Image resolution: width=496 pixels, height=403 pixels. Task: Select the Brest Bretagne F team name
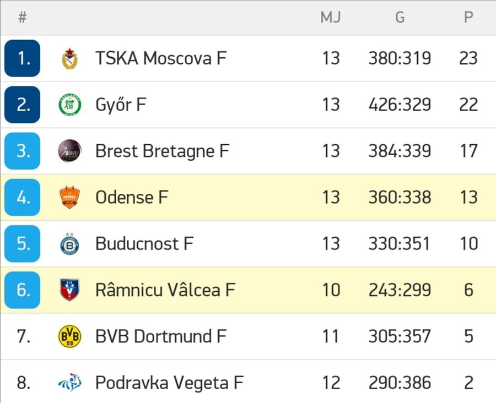(x=162, y=151)
